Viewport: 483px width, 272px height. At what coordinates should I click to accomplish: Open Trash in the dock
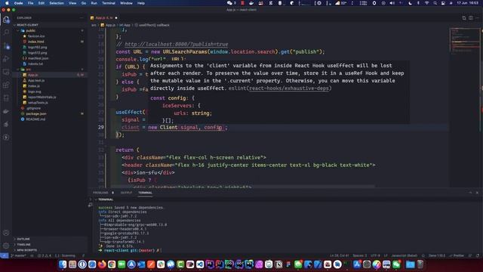click(x=420, y=264)
